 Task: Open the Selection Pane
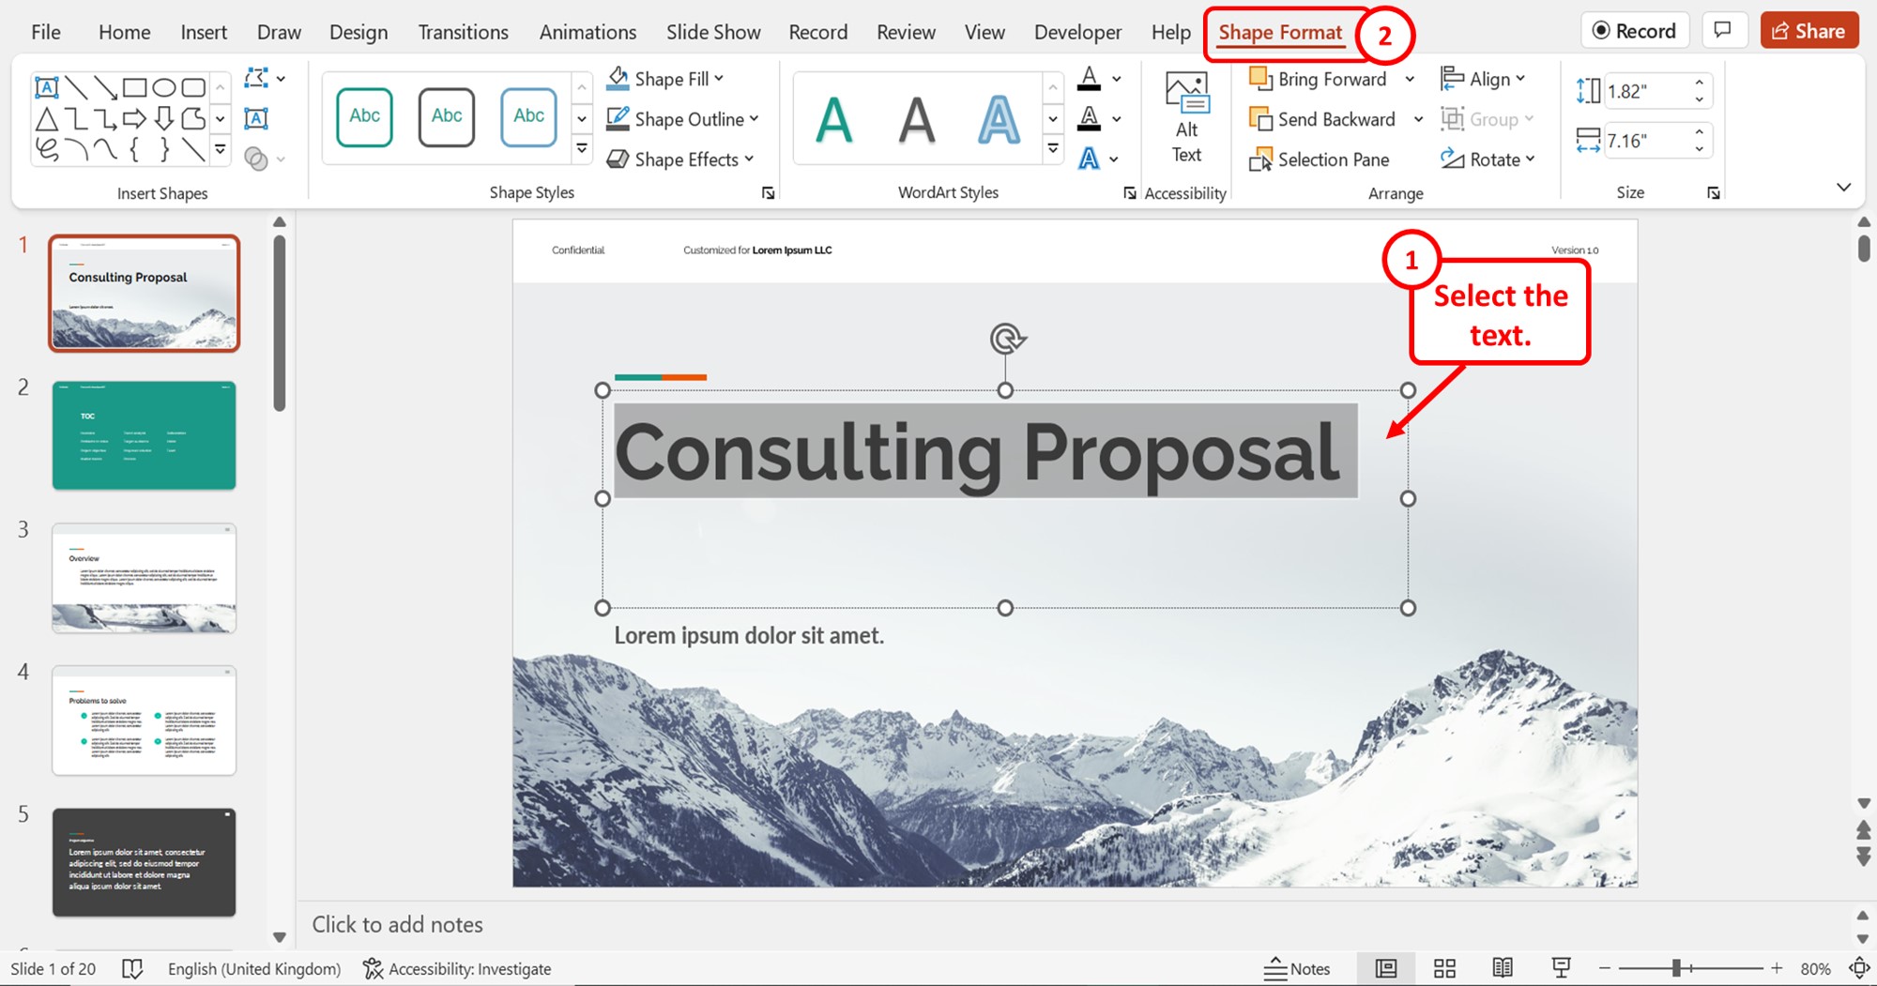pyautogui.click(x=1323, y=159)
